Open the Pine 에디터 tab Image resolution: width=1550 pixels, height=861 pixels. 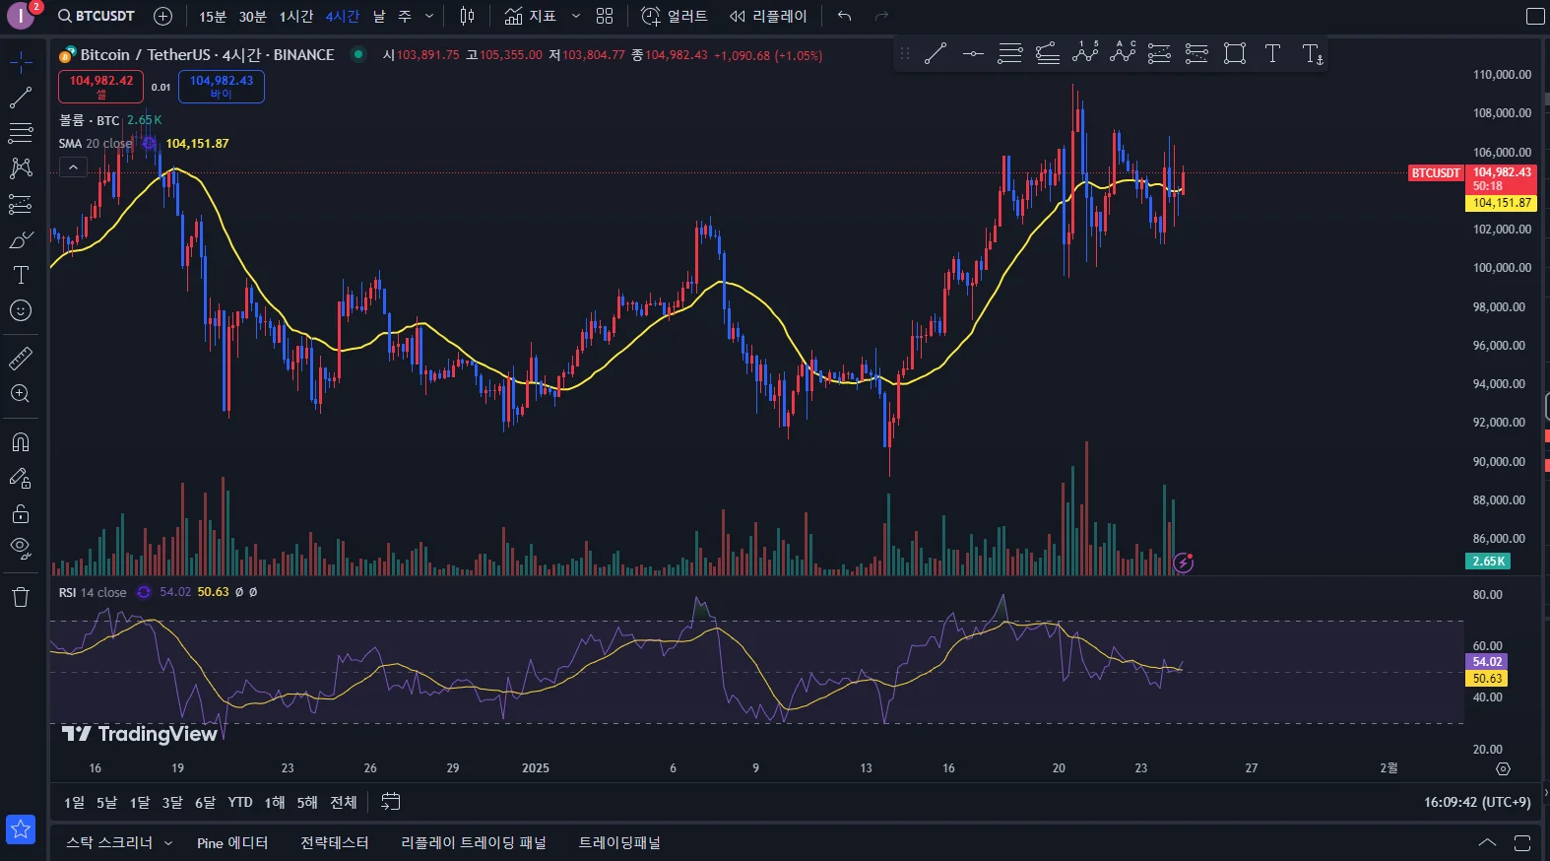pyautogui.click(x=232, y=843)
